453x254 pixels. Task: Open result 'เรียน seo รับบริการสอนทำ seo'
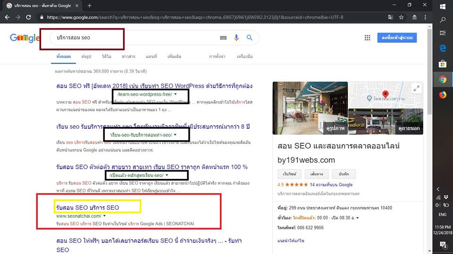click(153, 126)
